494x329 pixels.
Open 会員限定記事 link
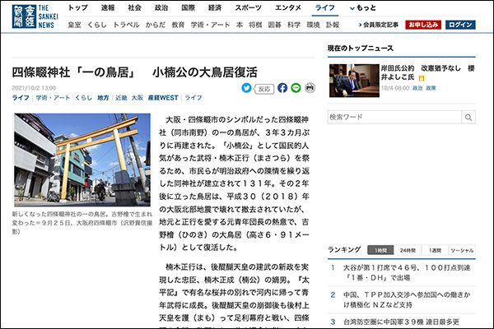379,25
